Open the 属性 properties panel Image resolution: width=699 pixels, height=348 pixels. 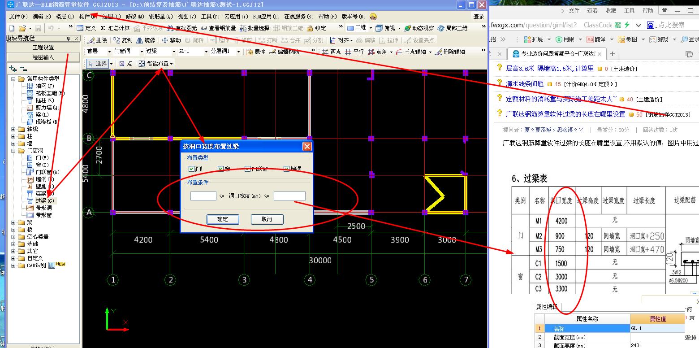click(x=256, y=52)
